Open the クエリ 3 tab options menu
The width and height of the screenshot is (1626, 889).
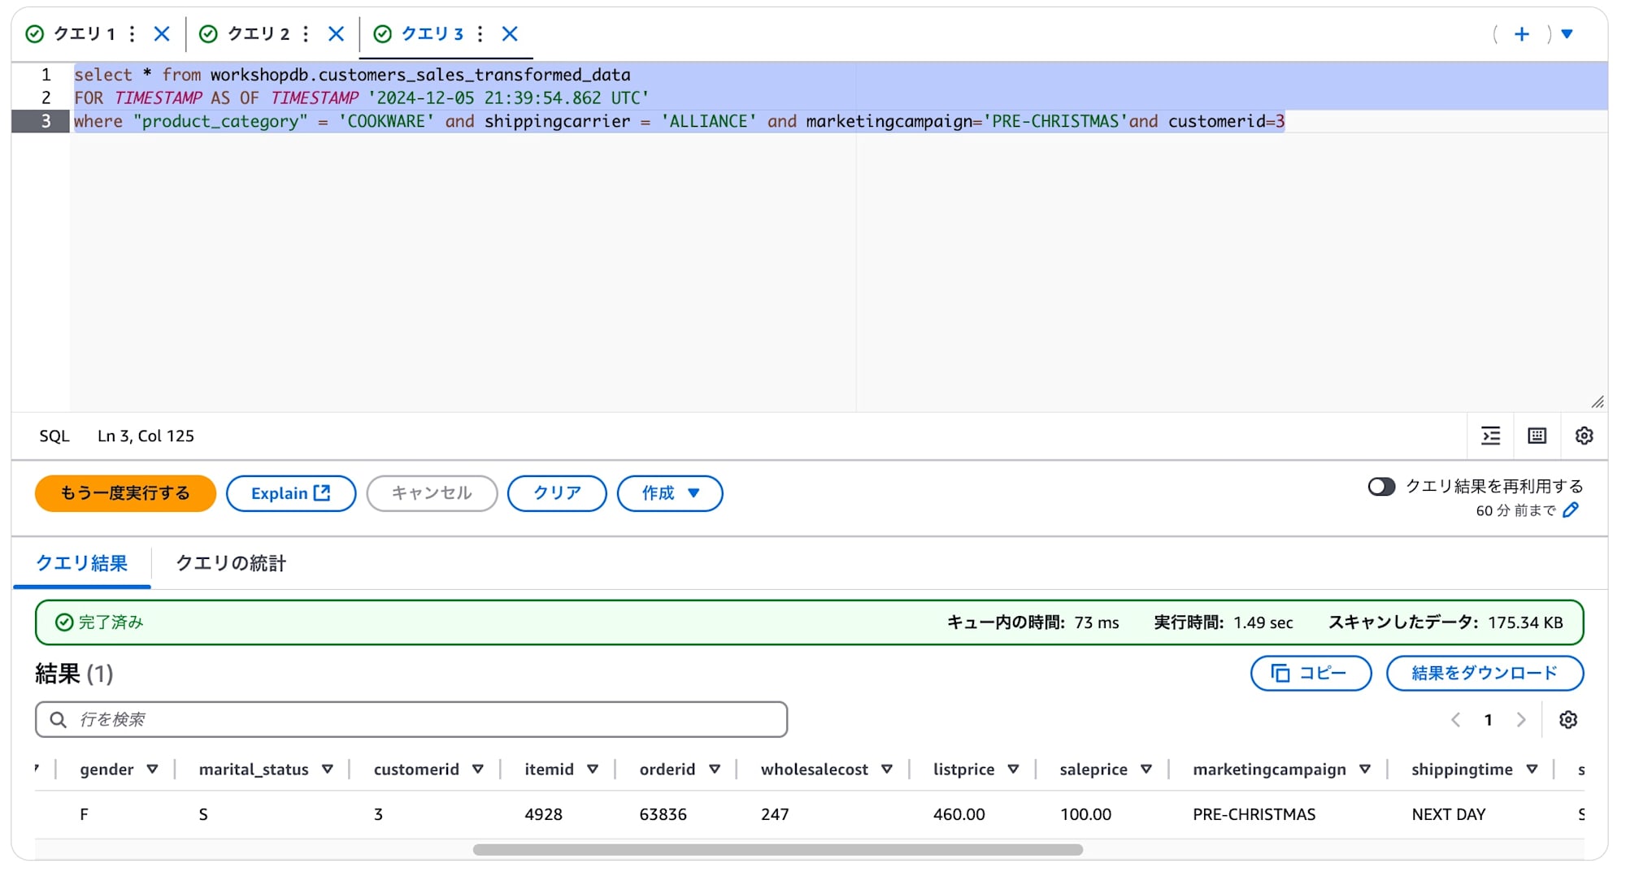tap(480, 33)
